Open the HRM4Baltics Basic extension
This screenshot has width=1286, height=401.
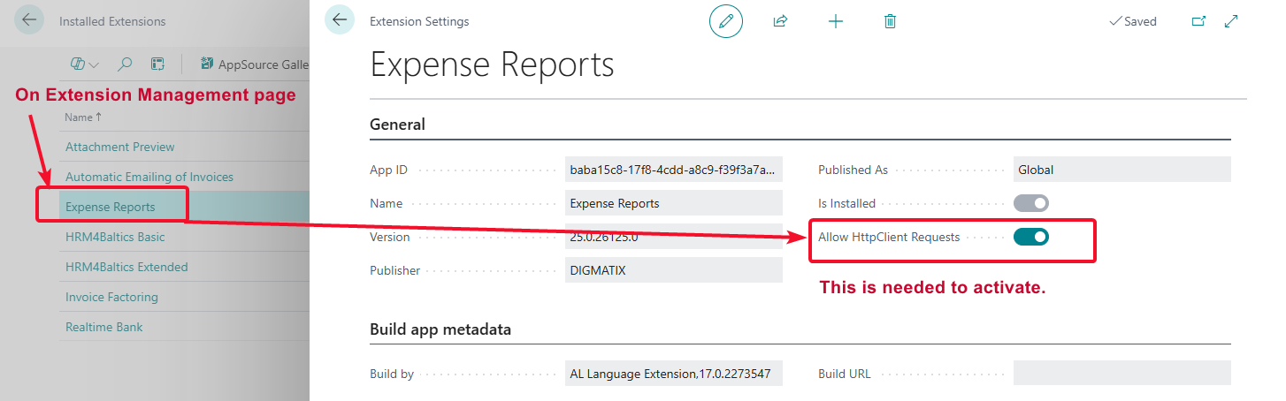(115, 237)
